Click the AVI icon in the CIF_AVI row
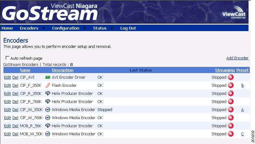Screen dimensions: 255x144 point(48,77)
